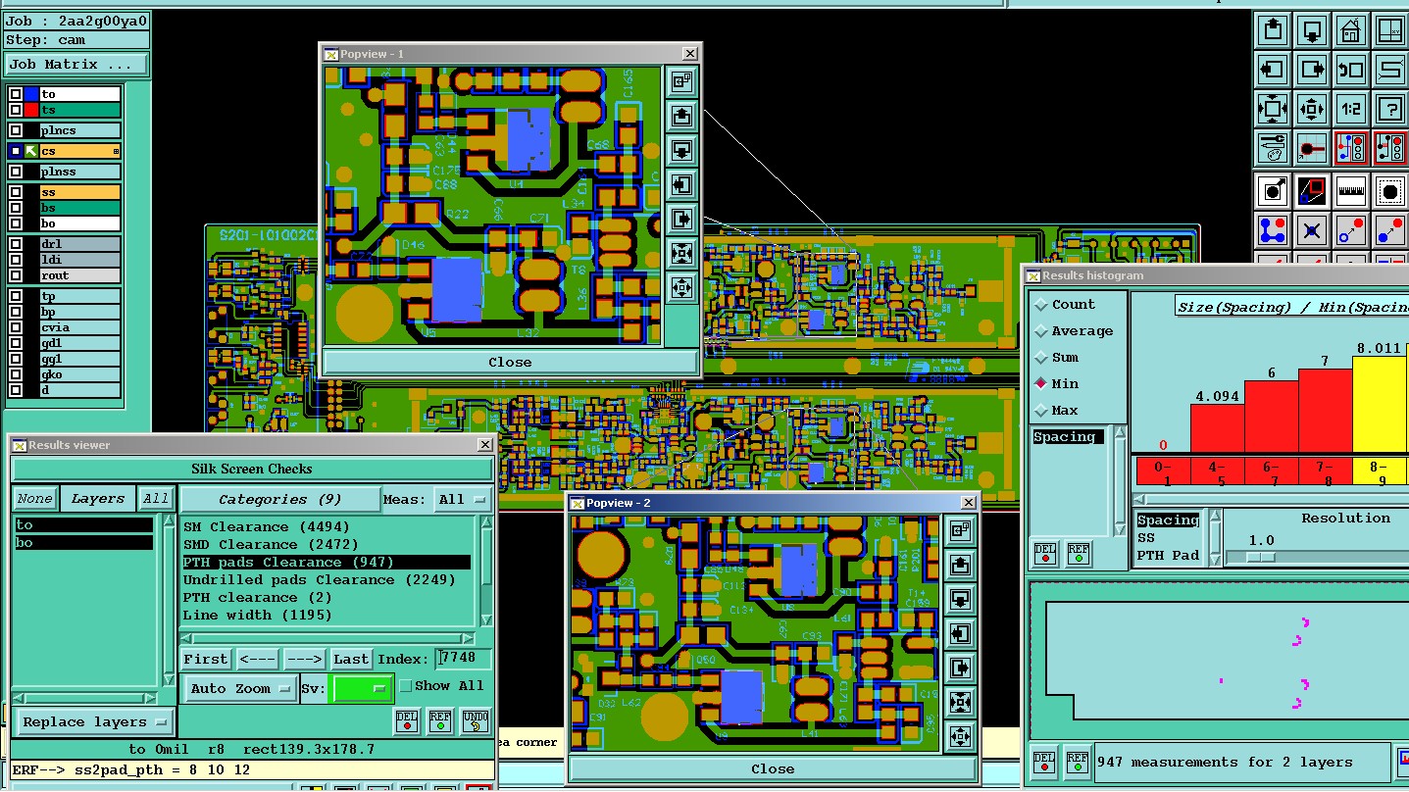
Task: Select the cs layer row
Action: pyautogui.click(x=79, y=151)
